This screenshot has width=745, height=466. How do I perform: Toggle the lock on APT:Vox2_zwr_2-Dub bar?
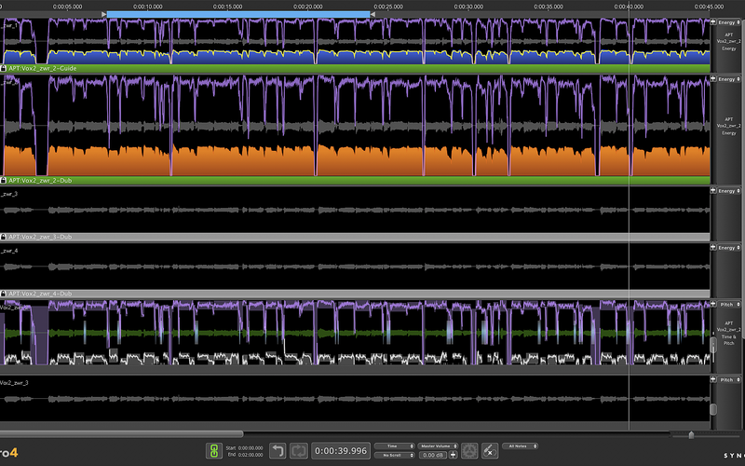point(4,181)
